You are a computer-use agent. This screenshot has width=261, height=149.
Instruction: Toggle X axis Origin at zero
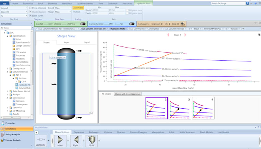coord(127,10)
